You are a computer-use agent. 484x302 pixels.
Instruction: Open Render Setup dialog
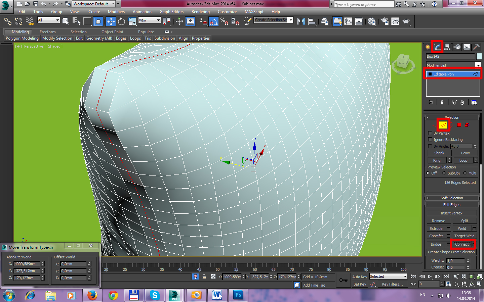click(x=385, y=21)
